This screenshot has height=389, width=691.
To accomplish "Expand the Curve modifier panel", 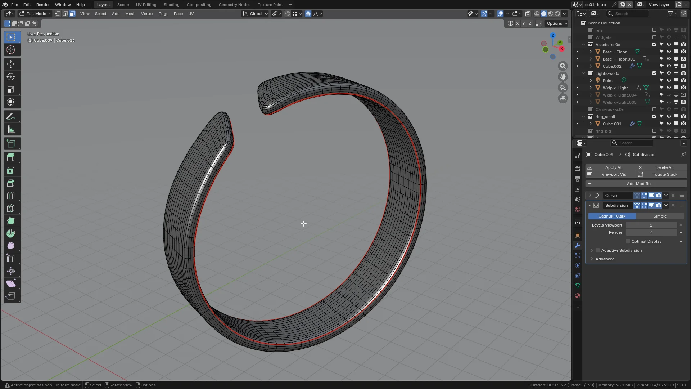I will (590, 196).
